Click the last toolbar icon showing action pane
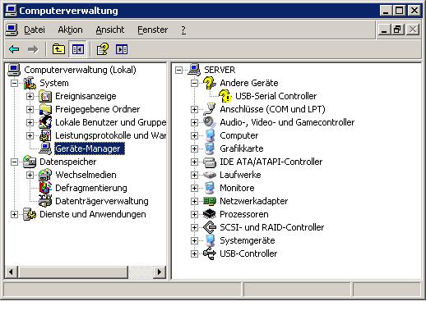 122,49
